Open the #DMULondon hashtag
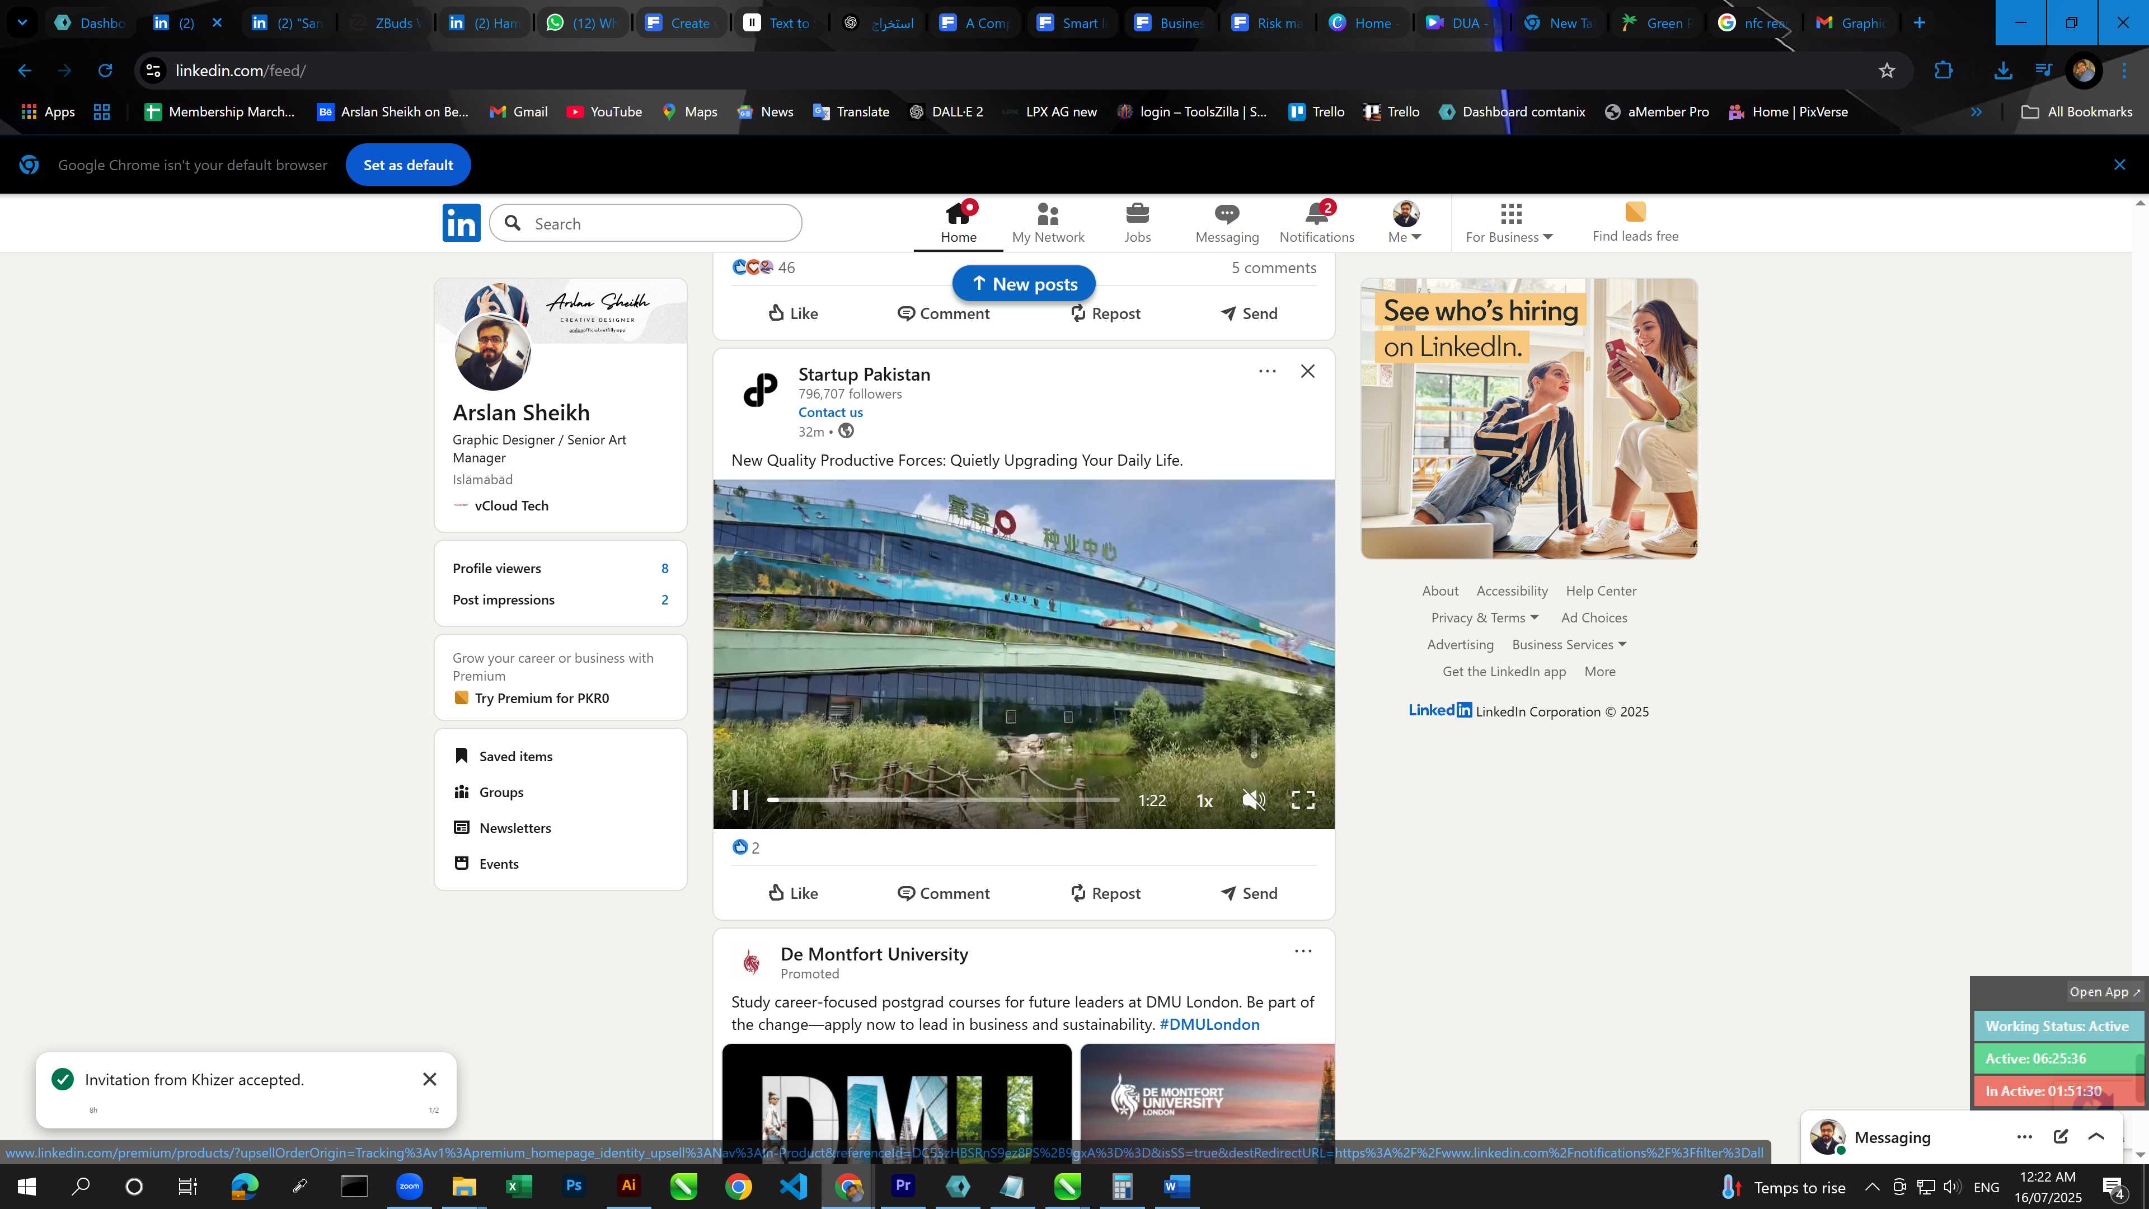2149x1209 pixels. click(1209, 1024)
